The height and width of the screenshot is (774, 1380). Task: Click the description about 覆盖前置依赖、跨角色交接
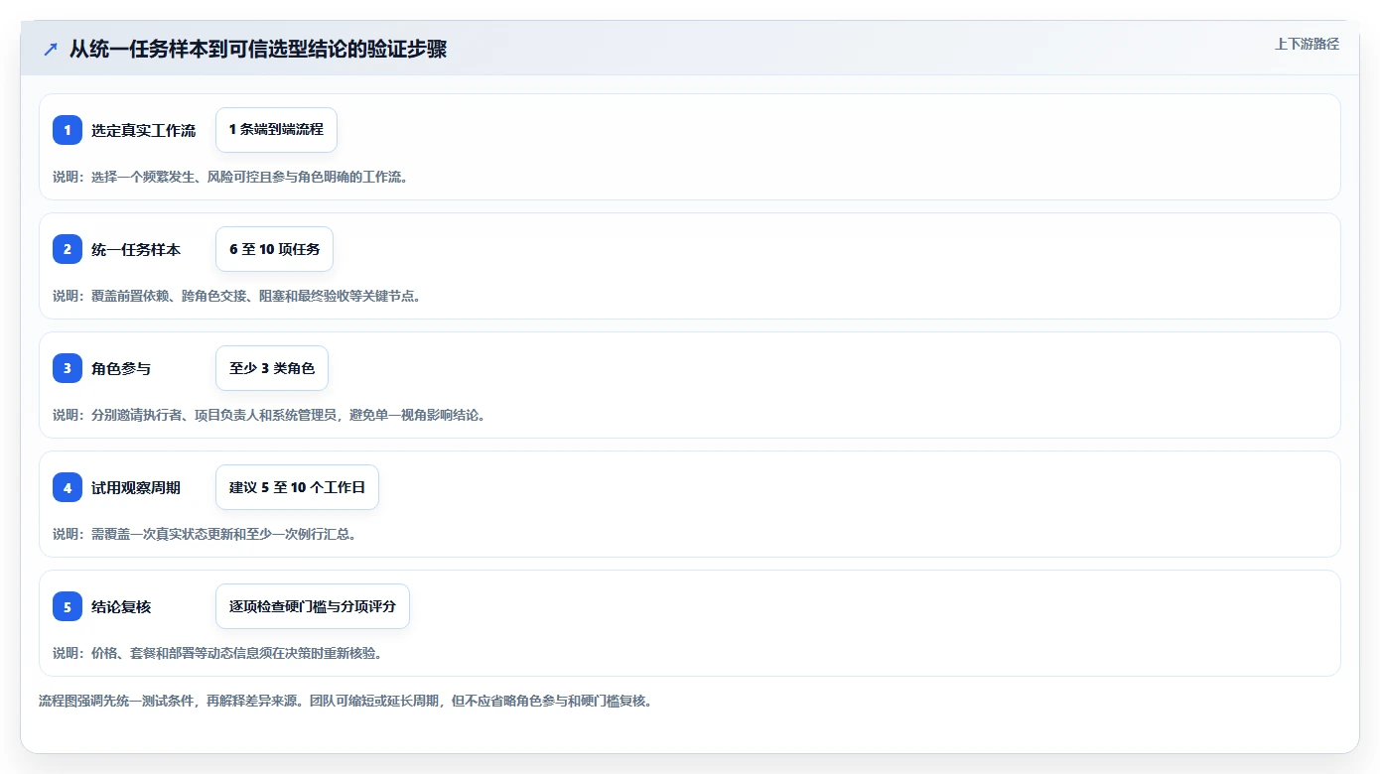click(237, 296)
